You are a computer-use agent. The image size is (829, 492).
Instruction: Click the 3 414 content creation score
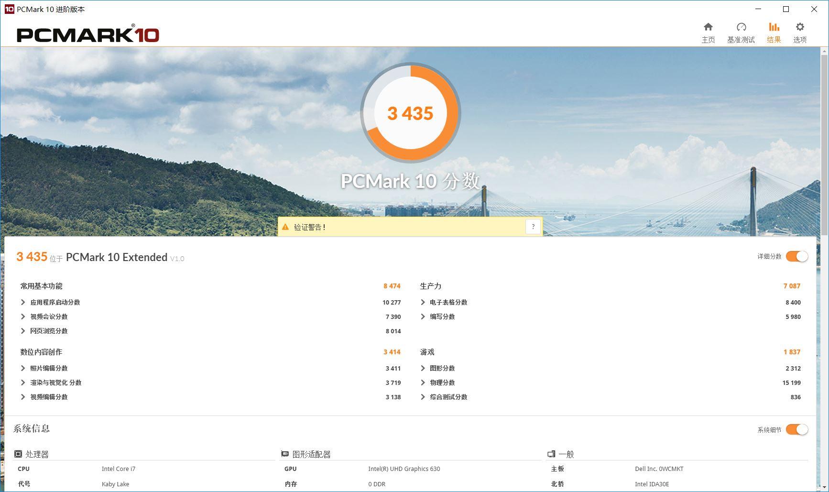(x=392, y=352)
